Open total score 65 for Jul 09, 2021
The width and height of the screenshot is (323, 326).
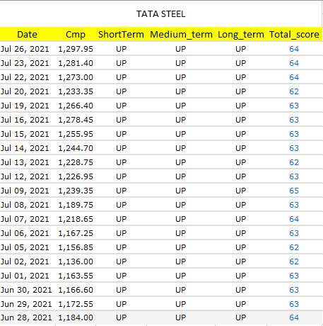coord(294,191)
